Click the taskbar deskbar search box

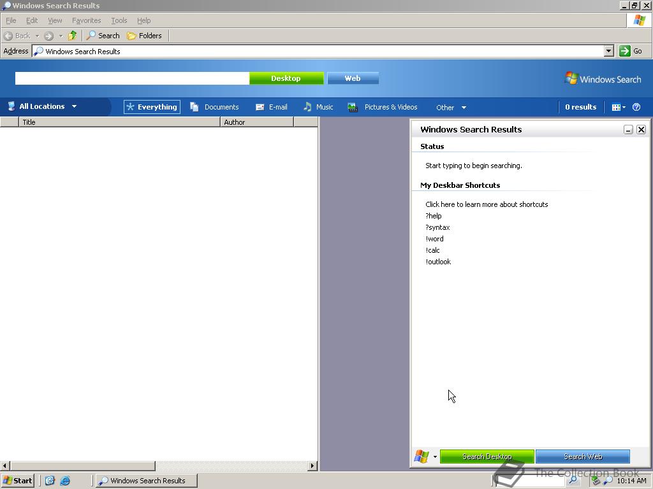(530, 480)
